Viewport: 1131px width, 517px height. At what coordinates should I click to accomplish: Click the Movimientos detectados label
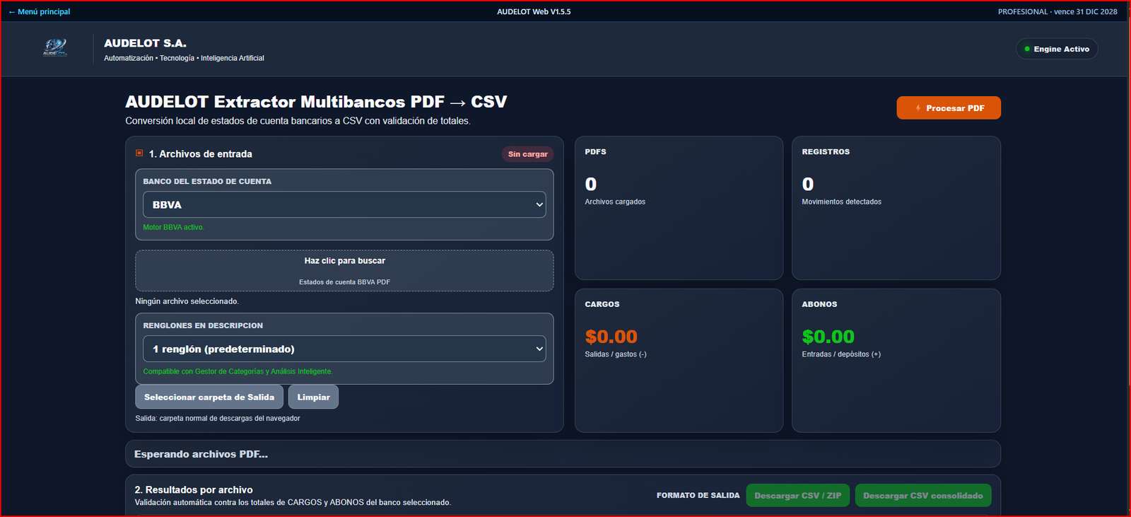click(x=842, y=202)
